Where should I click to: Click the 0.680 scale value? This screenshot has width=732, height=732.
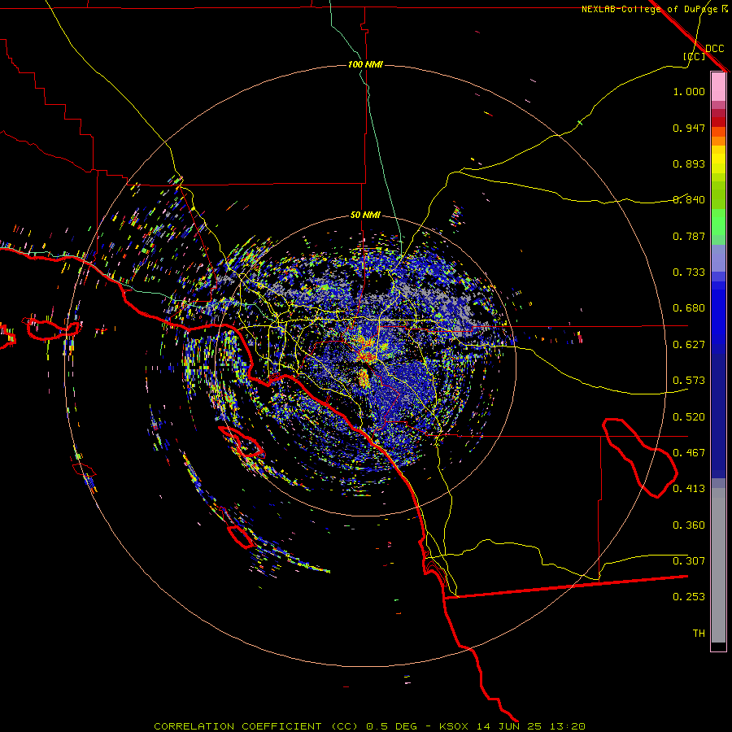[689, 308]
